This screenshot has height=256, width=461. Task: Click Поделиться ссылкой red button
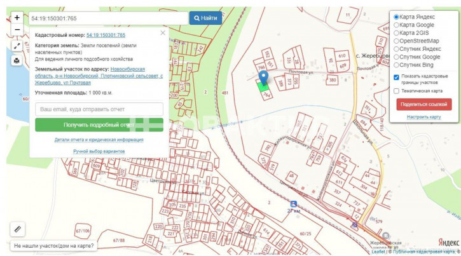(x=424, y=105)
